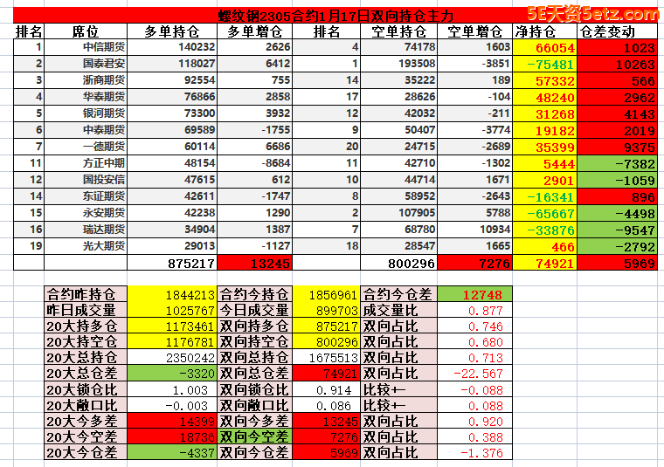Click the title cell 螺纹钢2305合约1月17日双向持仓主力
Screen dimensions: 664x467
click(x=336, y=16)
